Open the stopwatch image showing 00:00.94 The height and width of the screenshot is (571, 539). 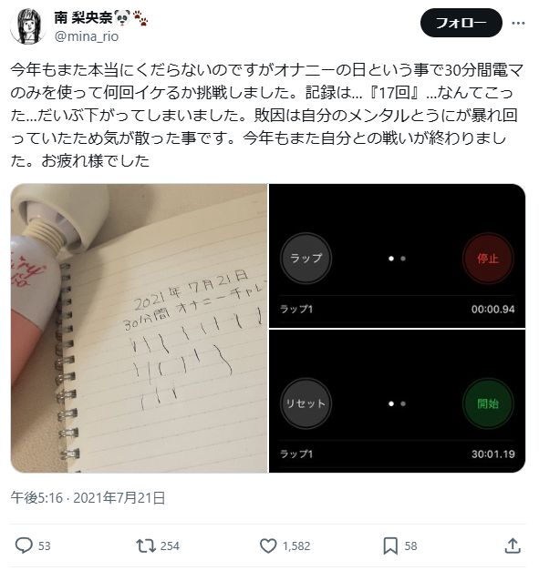coord(397,256)
